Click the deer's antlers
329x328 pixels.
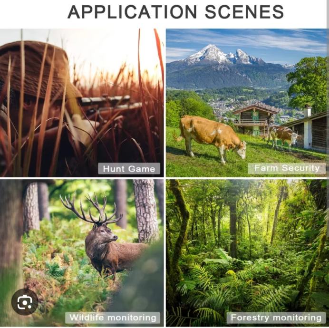(x=91, y=208)
